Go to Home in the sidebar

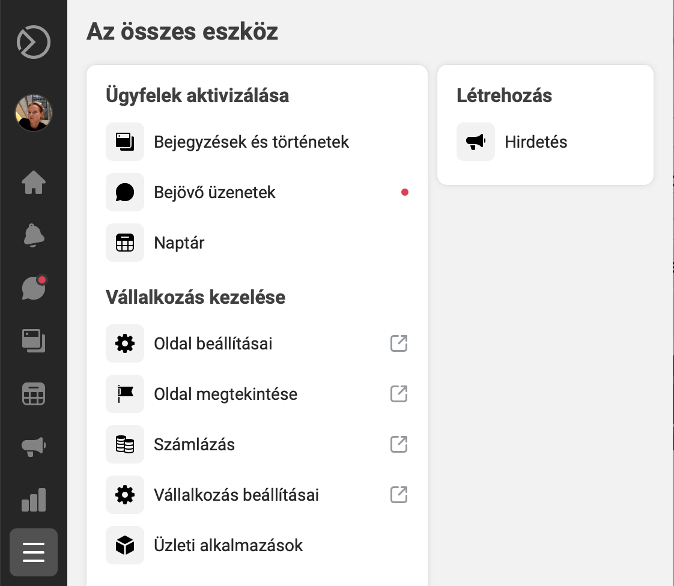[x=34, y=183]
